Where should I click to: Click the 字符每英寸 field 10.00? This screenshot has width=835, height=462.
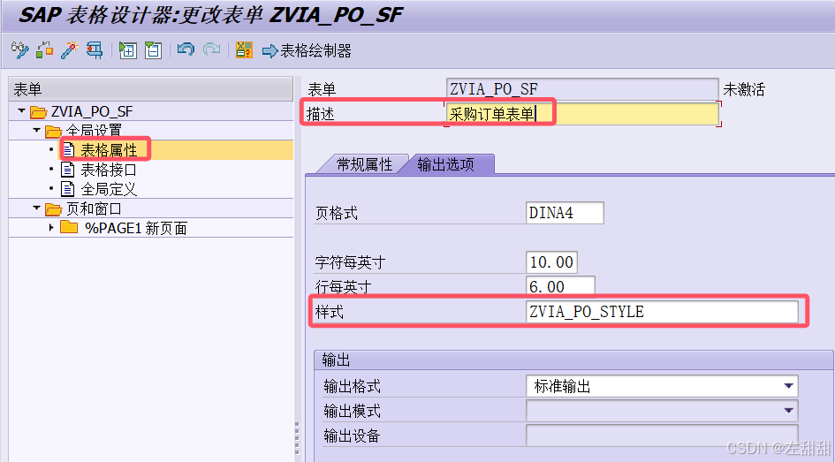[551, 262]
